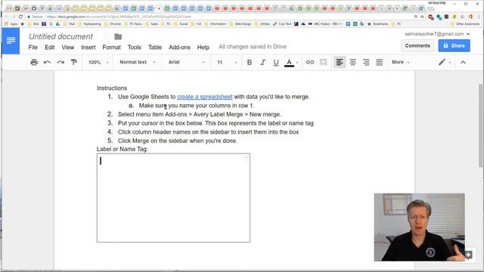Open the Help menu
The height and width of the screenshot is (272, 484).
(203, 47)
